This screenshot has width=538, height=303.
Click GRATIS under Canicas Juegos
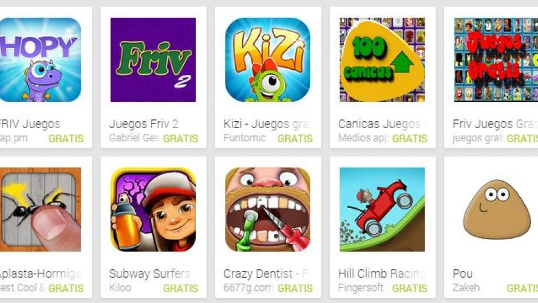[410, 138]
